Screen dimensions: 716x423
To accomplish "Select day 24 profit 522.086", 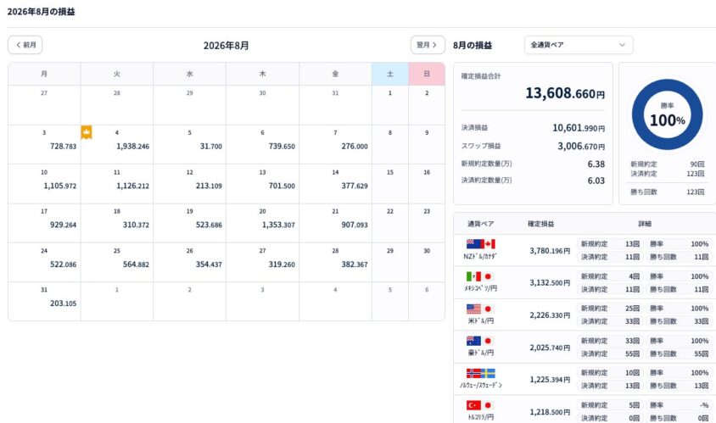I will click(x=63, y=264).
